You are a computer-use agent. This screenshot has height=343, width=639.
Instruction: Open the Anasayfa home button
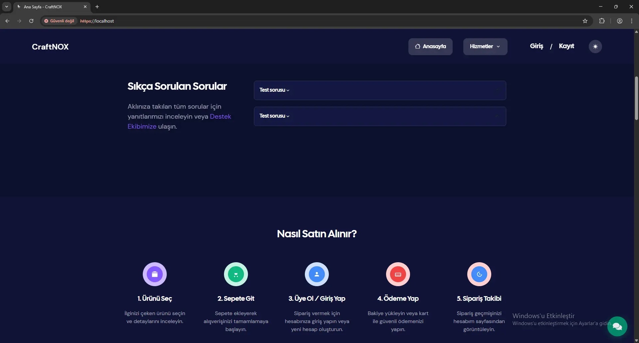coord(430,47)
